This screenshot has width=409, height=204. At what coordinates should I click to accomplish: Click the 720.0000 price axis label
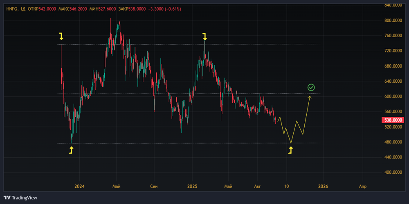pyautogui.click(x=394, y=51)
